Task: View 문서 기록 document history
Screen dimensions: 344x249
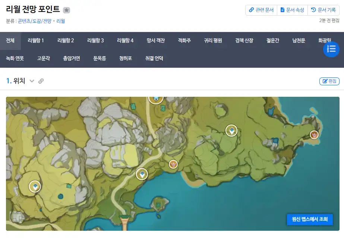Action: pos(324,10)
